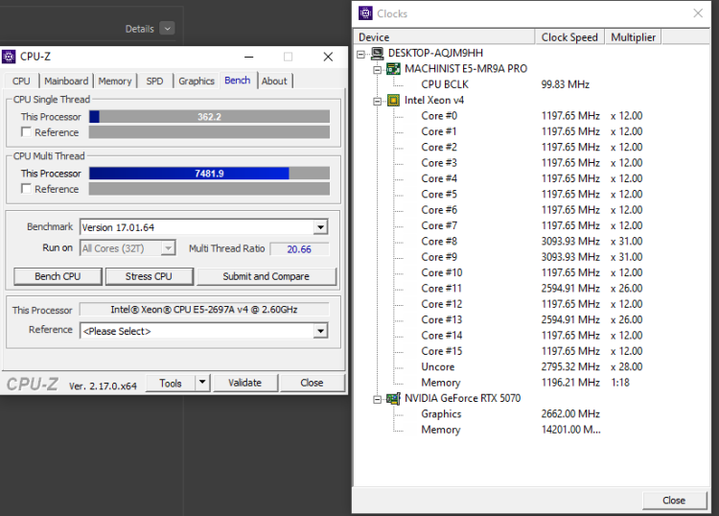Click the Clocks window title icon
Image resolution: width=719 pixels, height=516 pixels.
point(365,13)
